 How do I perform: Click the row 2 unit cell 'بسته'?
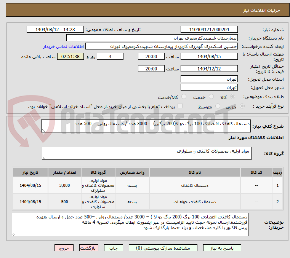pyautogui.click(x=132, y=202)
